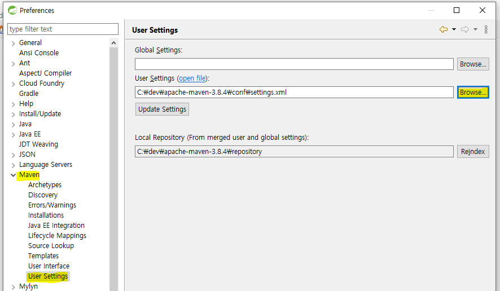The height and width of the screenshot is (291, 500).
Task: Open Java EE Integration page
Action: (56, 226)
